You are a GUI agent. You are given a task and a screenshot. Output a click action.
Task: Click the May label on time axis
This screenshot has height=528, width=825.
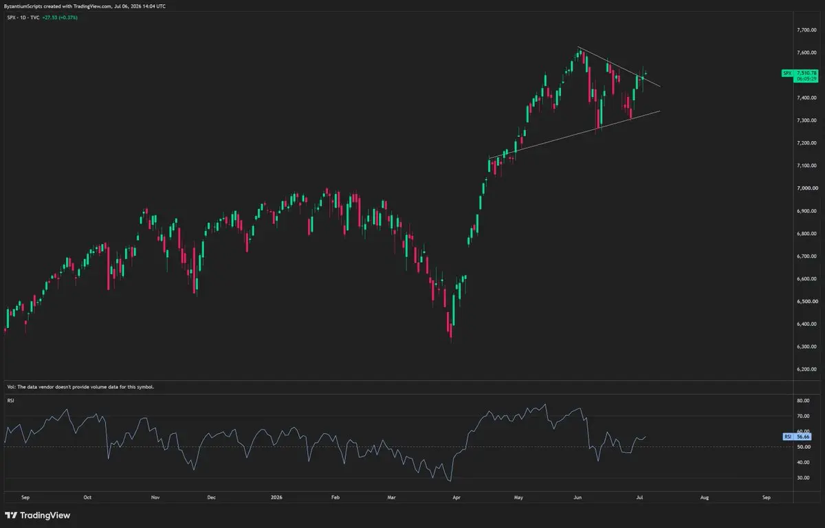(518, 496)
